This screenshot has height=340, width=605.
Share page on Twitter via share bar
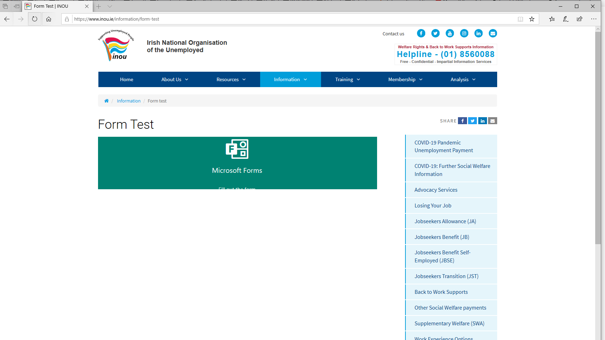tap(473, 121)
